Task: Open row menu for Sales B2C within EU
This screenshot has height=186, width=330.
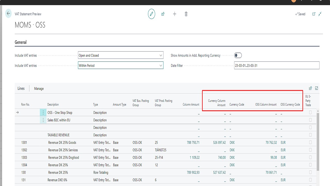Action: (x=43, y=120)
